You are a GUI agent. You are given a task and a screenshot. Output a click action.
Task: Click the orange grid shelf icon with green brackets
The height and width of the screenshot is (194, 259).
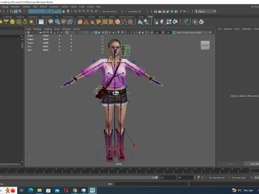click(105, 22)
